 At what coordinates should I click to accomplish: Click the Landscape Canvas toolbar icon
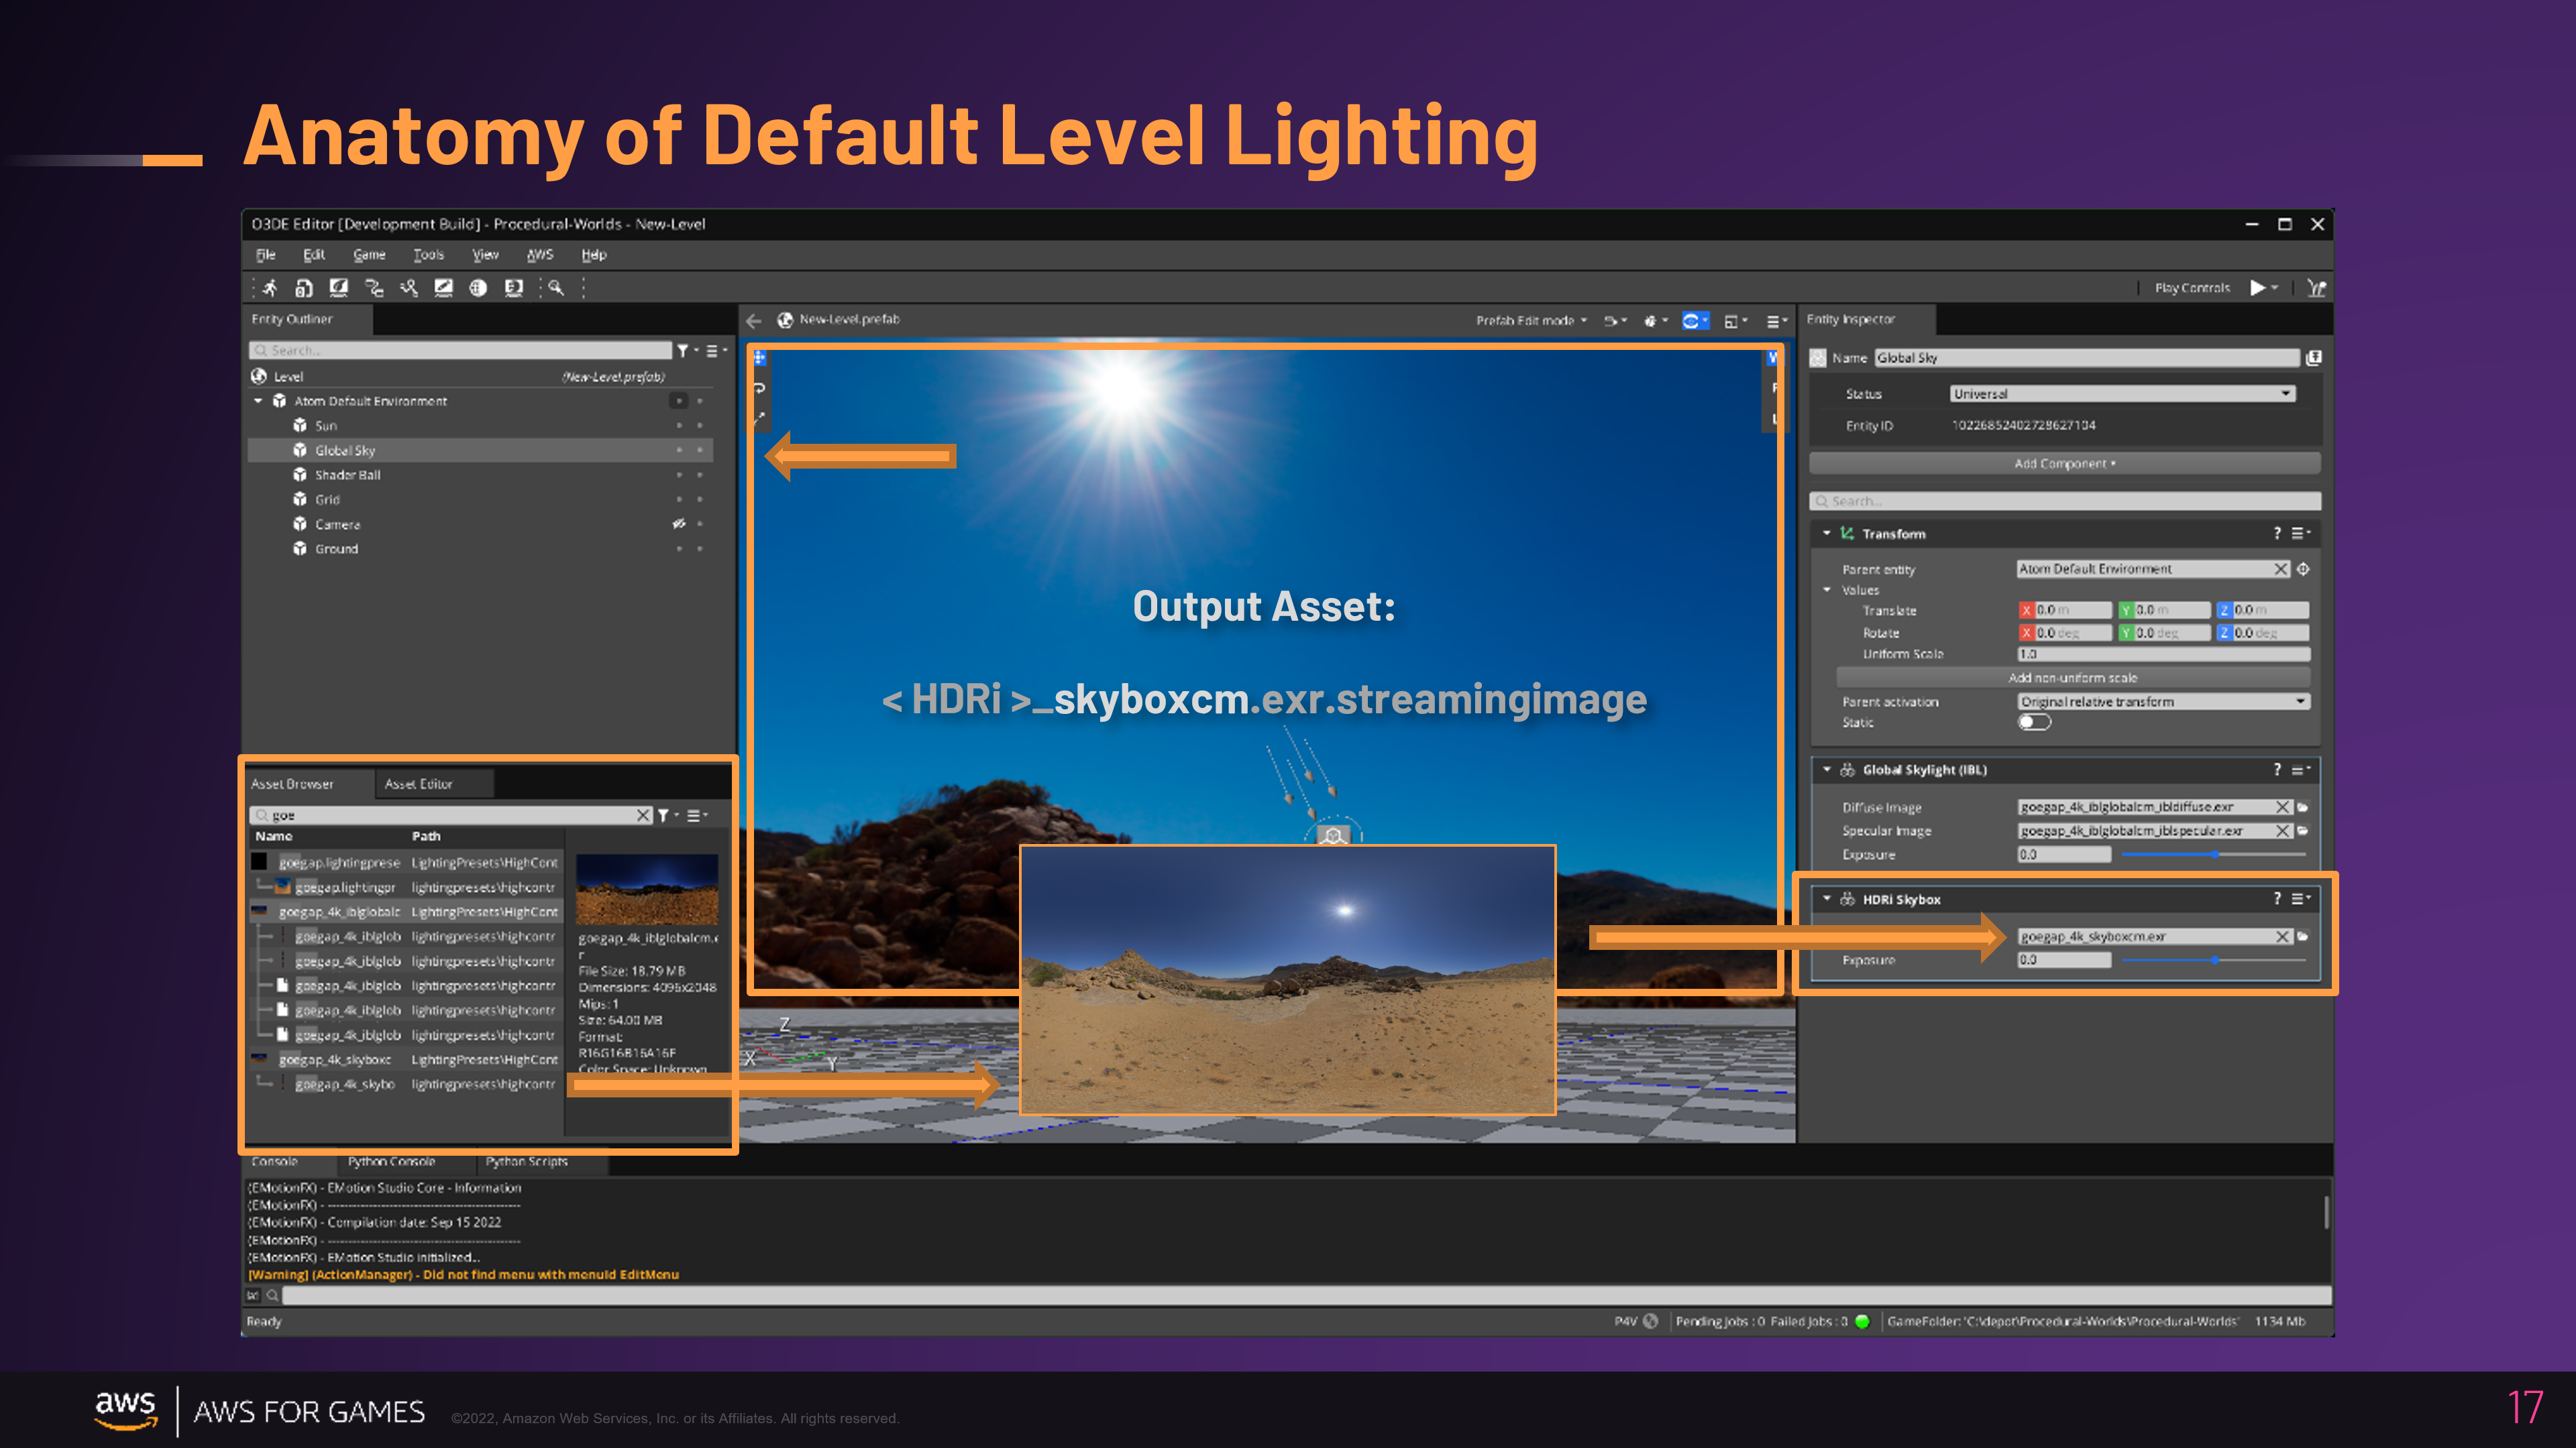click(443, 288)
